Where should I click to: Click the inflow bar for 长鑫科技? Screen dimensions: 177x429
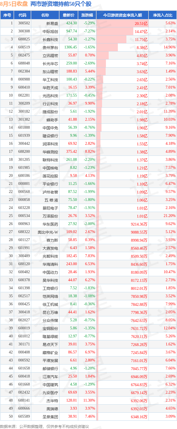[111, 39]
